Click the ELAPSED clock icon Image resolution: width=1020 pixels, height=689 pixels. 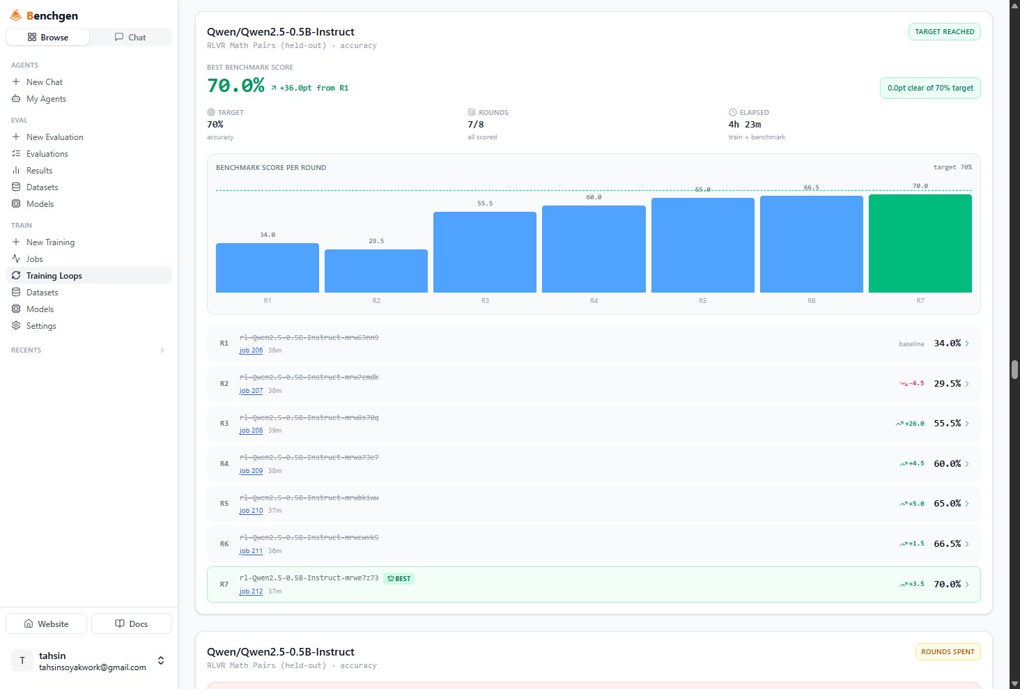click(733, 112)
